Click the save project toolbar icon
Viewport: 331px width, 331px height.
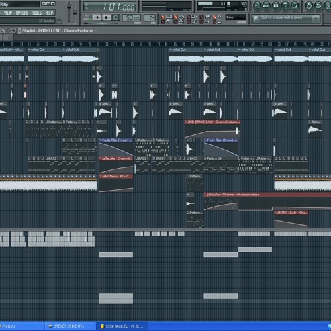318,5
